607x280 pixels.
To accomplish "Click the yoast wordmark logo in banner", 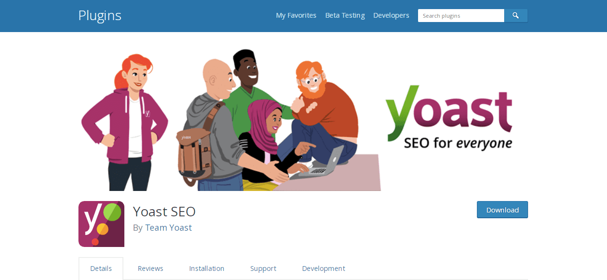I will (x=449, y=111).
